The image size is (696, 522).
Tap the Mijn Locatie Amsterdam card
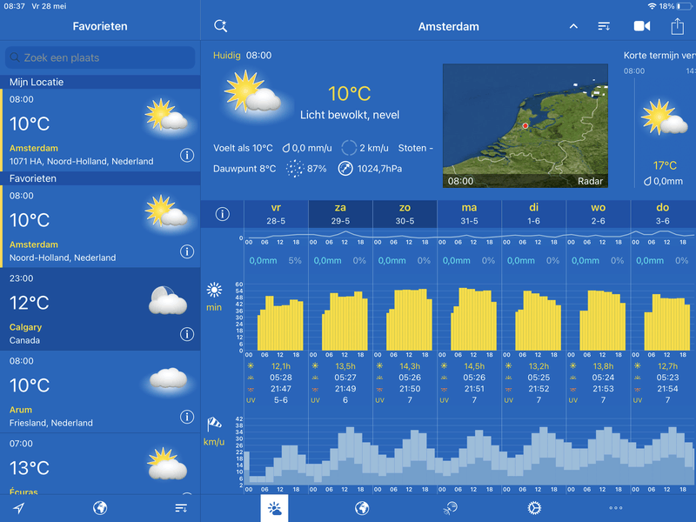tap(100, 130)
